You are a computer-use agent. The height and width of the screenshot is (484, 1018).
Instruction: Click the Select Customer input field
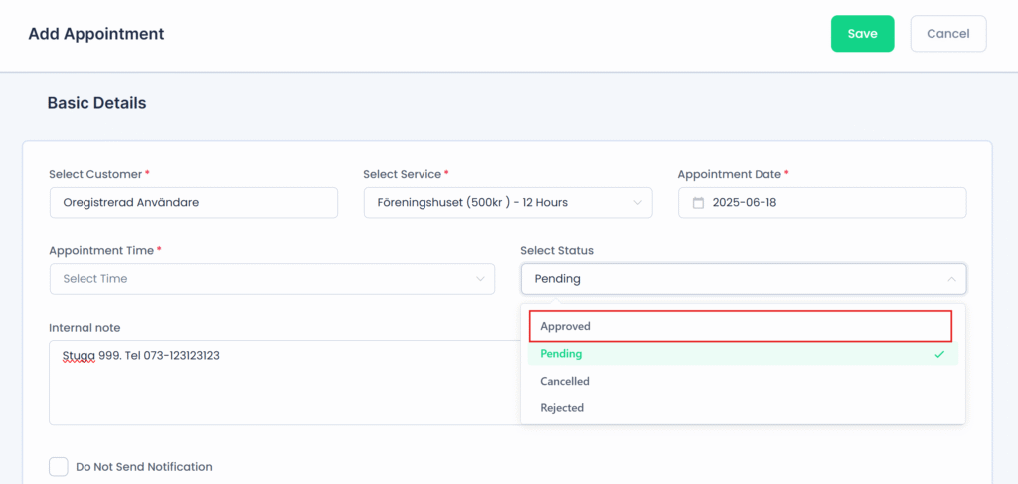coord(194,203)
